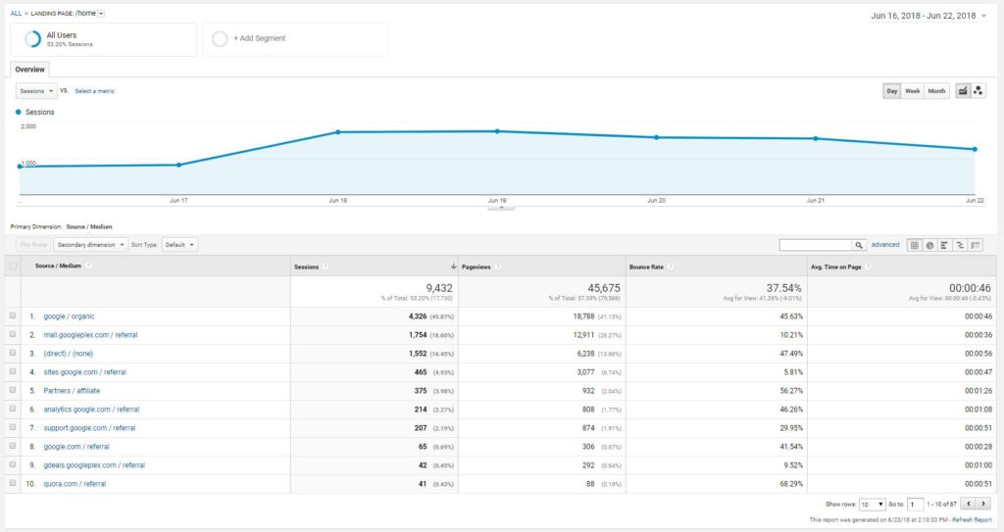Screen dimensions: 1004x532
Task: Click the Go to page number field
Action: tap(916, 505)
